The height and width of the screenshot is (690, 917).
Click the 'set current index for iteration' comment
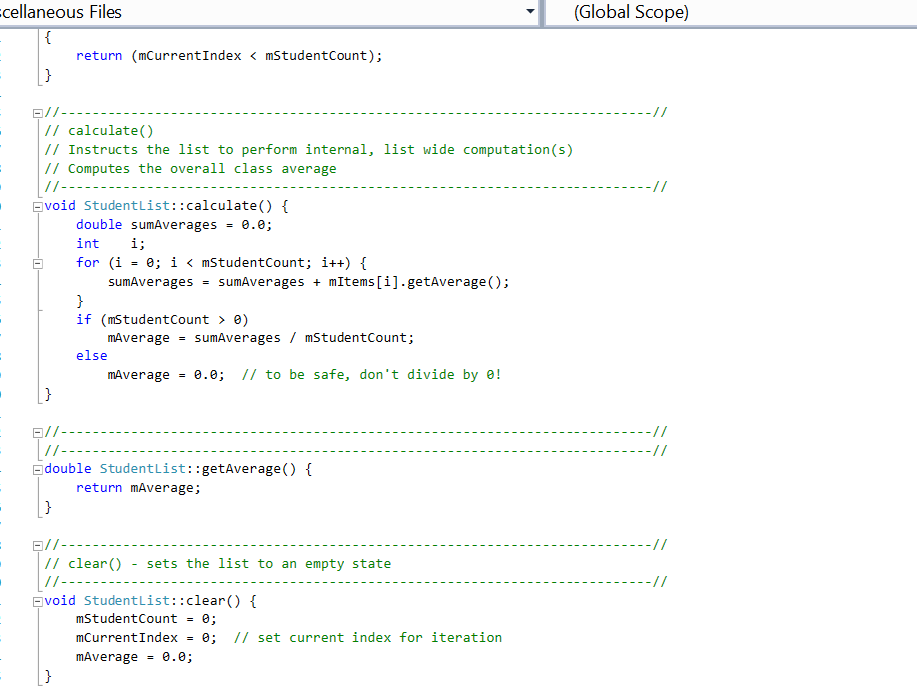point(379,638)
